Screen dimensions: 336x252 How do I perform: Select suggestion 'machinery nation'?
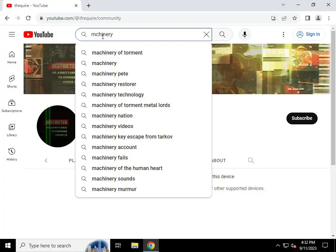click(144, 116)
